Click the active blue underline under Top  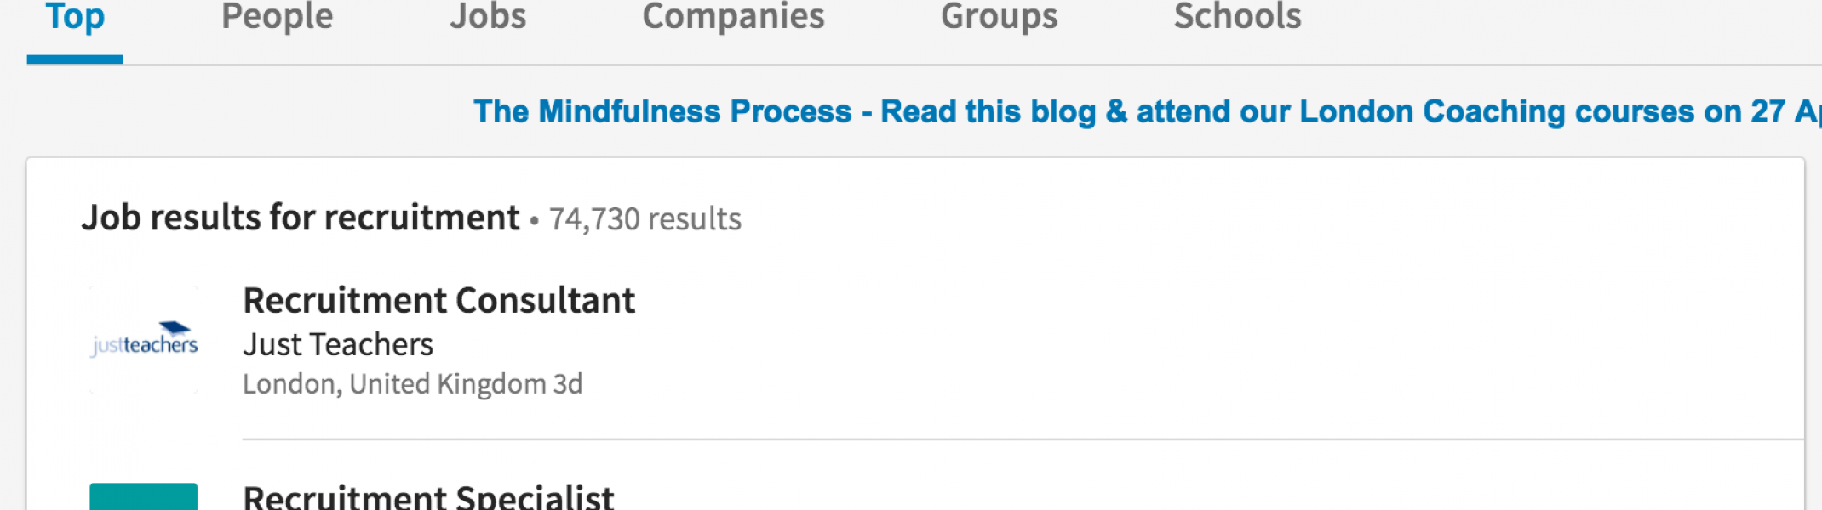click(x=75, y=59)
